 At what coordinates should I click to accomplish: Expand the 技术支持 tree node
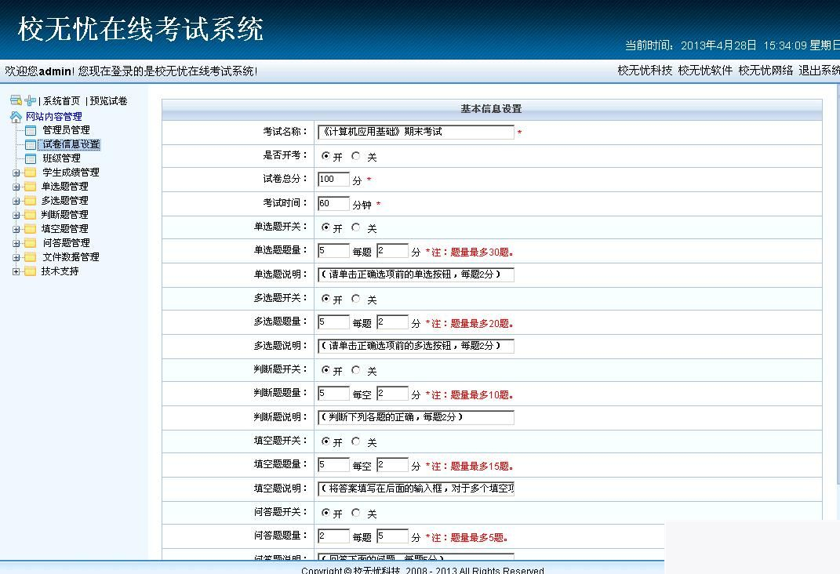[x=16, y=271]
